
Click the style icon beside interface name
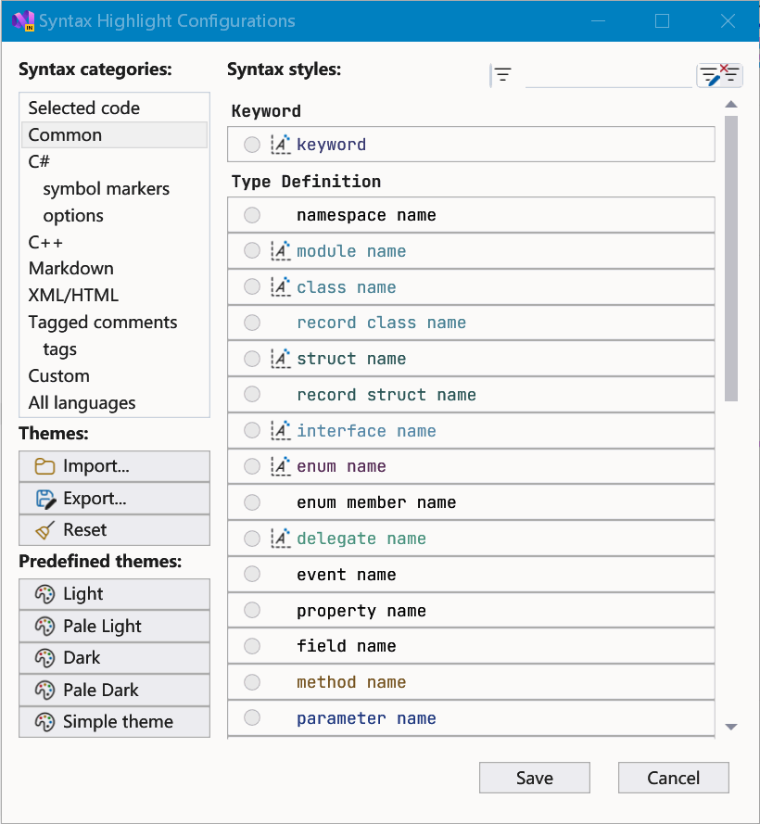point(280,430)
